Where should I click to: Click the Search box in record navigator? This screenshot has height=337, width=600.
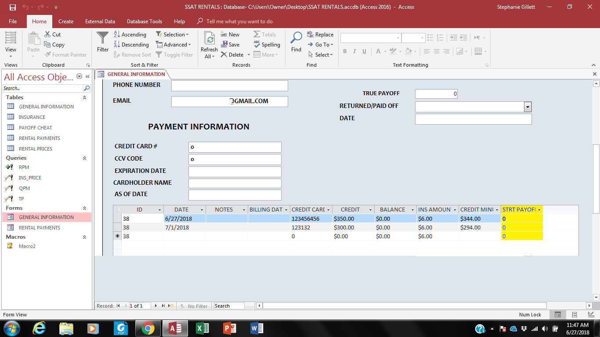coord(229,306)
